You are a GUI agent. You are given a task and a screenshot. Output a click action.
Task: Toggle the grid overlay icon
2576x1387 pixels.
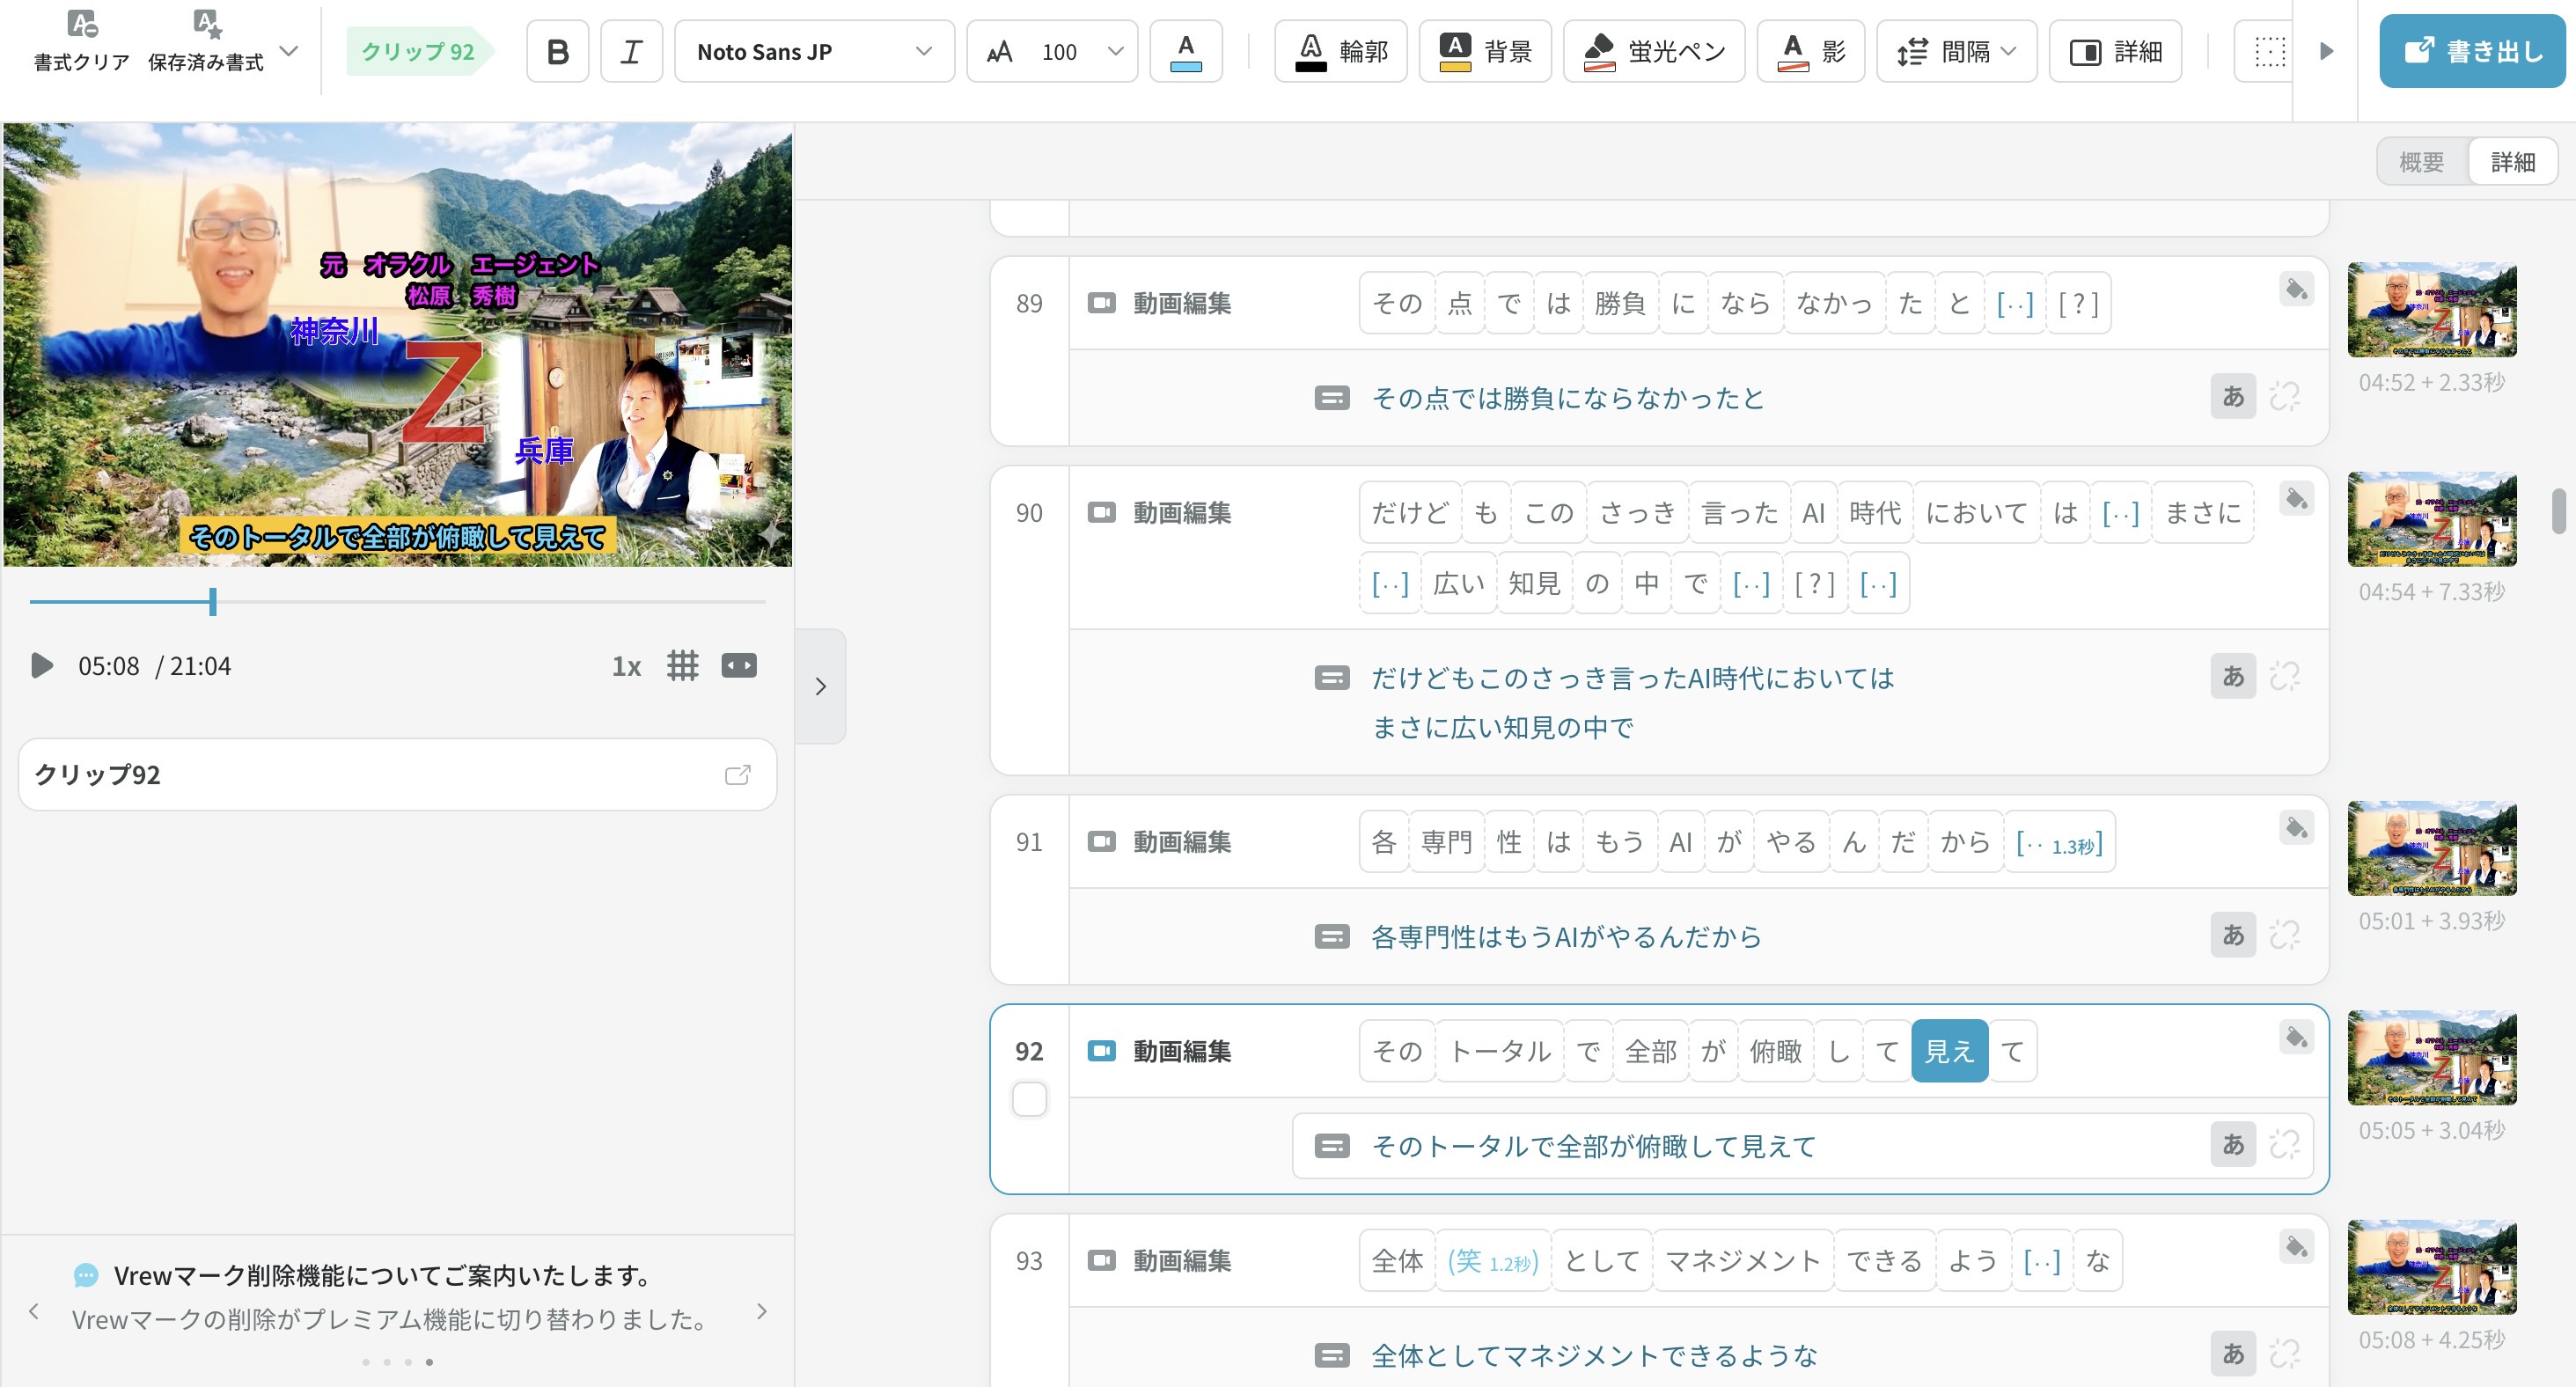pos(683,666)
